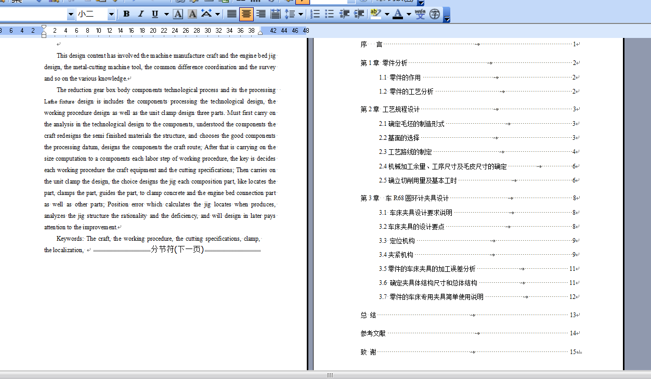
Task: Apply bulleted list formatting
Action: click(330, 14)
